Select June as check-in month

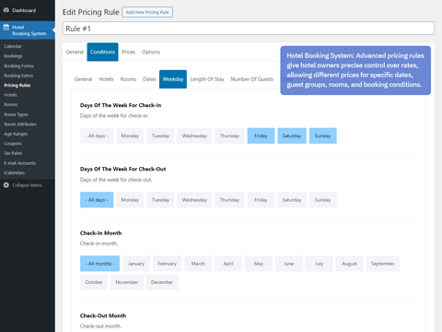click(x=289, y=264)
